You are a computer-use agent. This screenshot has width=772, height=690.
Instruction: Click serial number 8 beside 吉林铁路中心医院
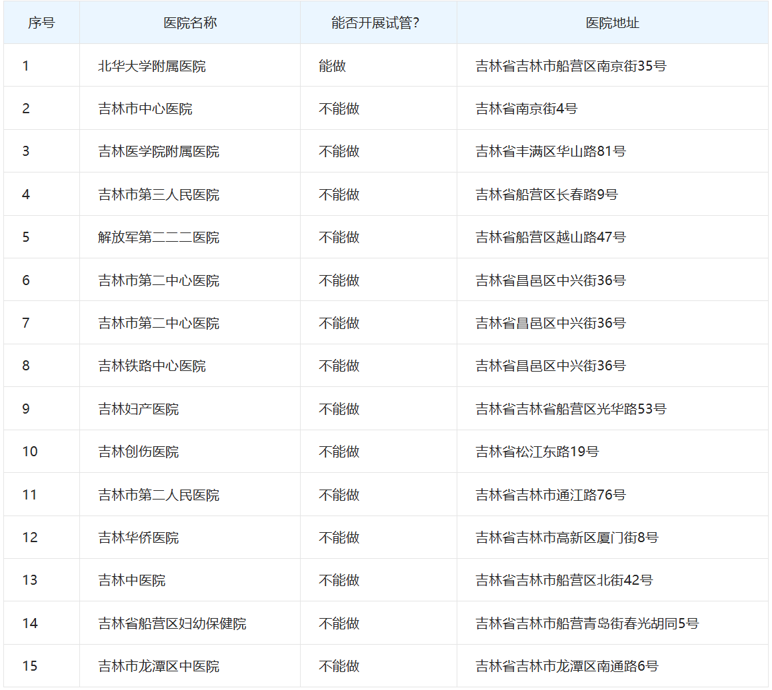click(26, 366)
